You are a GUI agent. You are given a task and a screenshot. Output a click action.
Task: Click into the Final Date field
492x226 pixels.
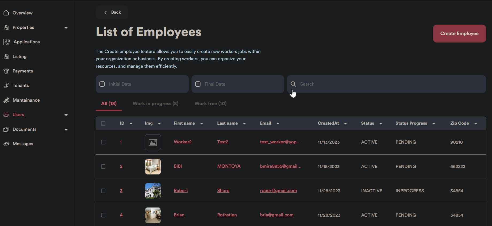click(x=241, y=84)
